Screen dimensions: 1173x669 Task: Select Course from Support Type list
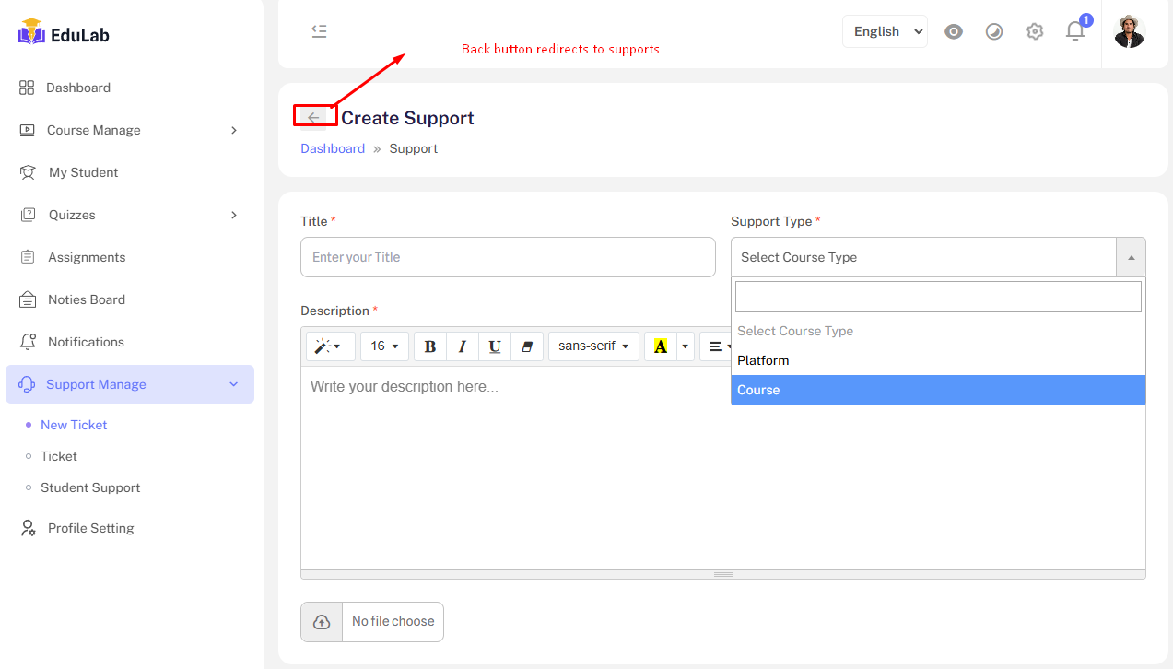[937, 390]
